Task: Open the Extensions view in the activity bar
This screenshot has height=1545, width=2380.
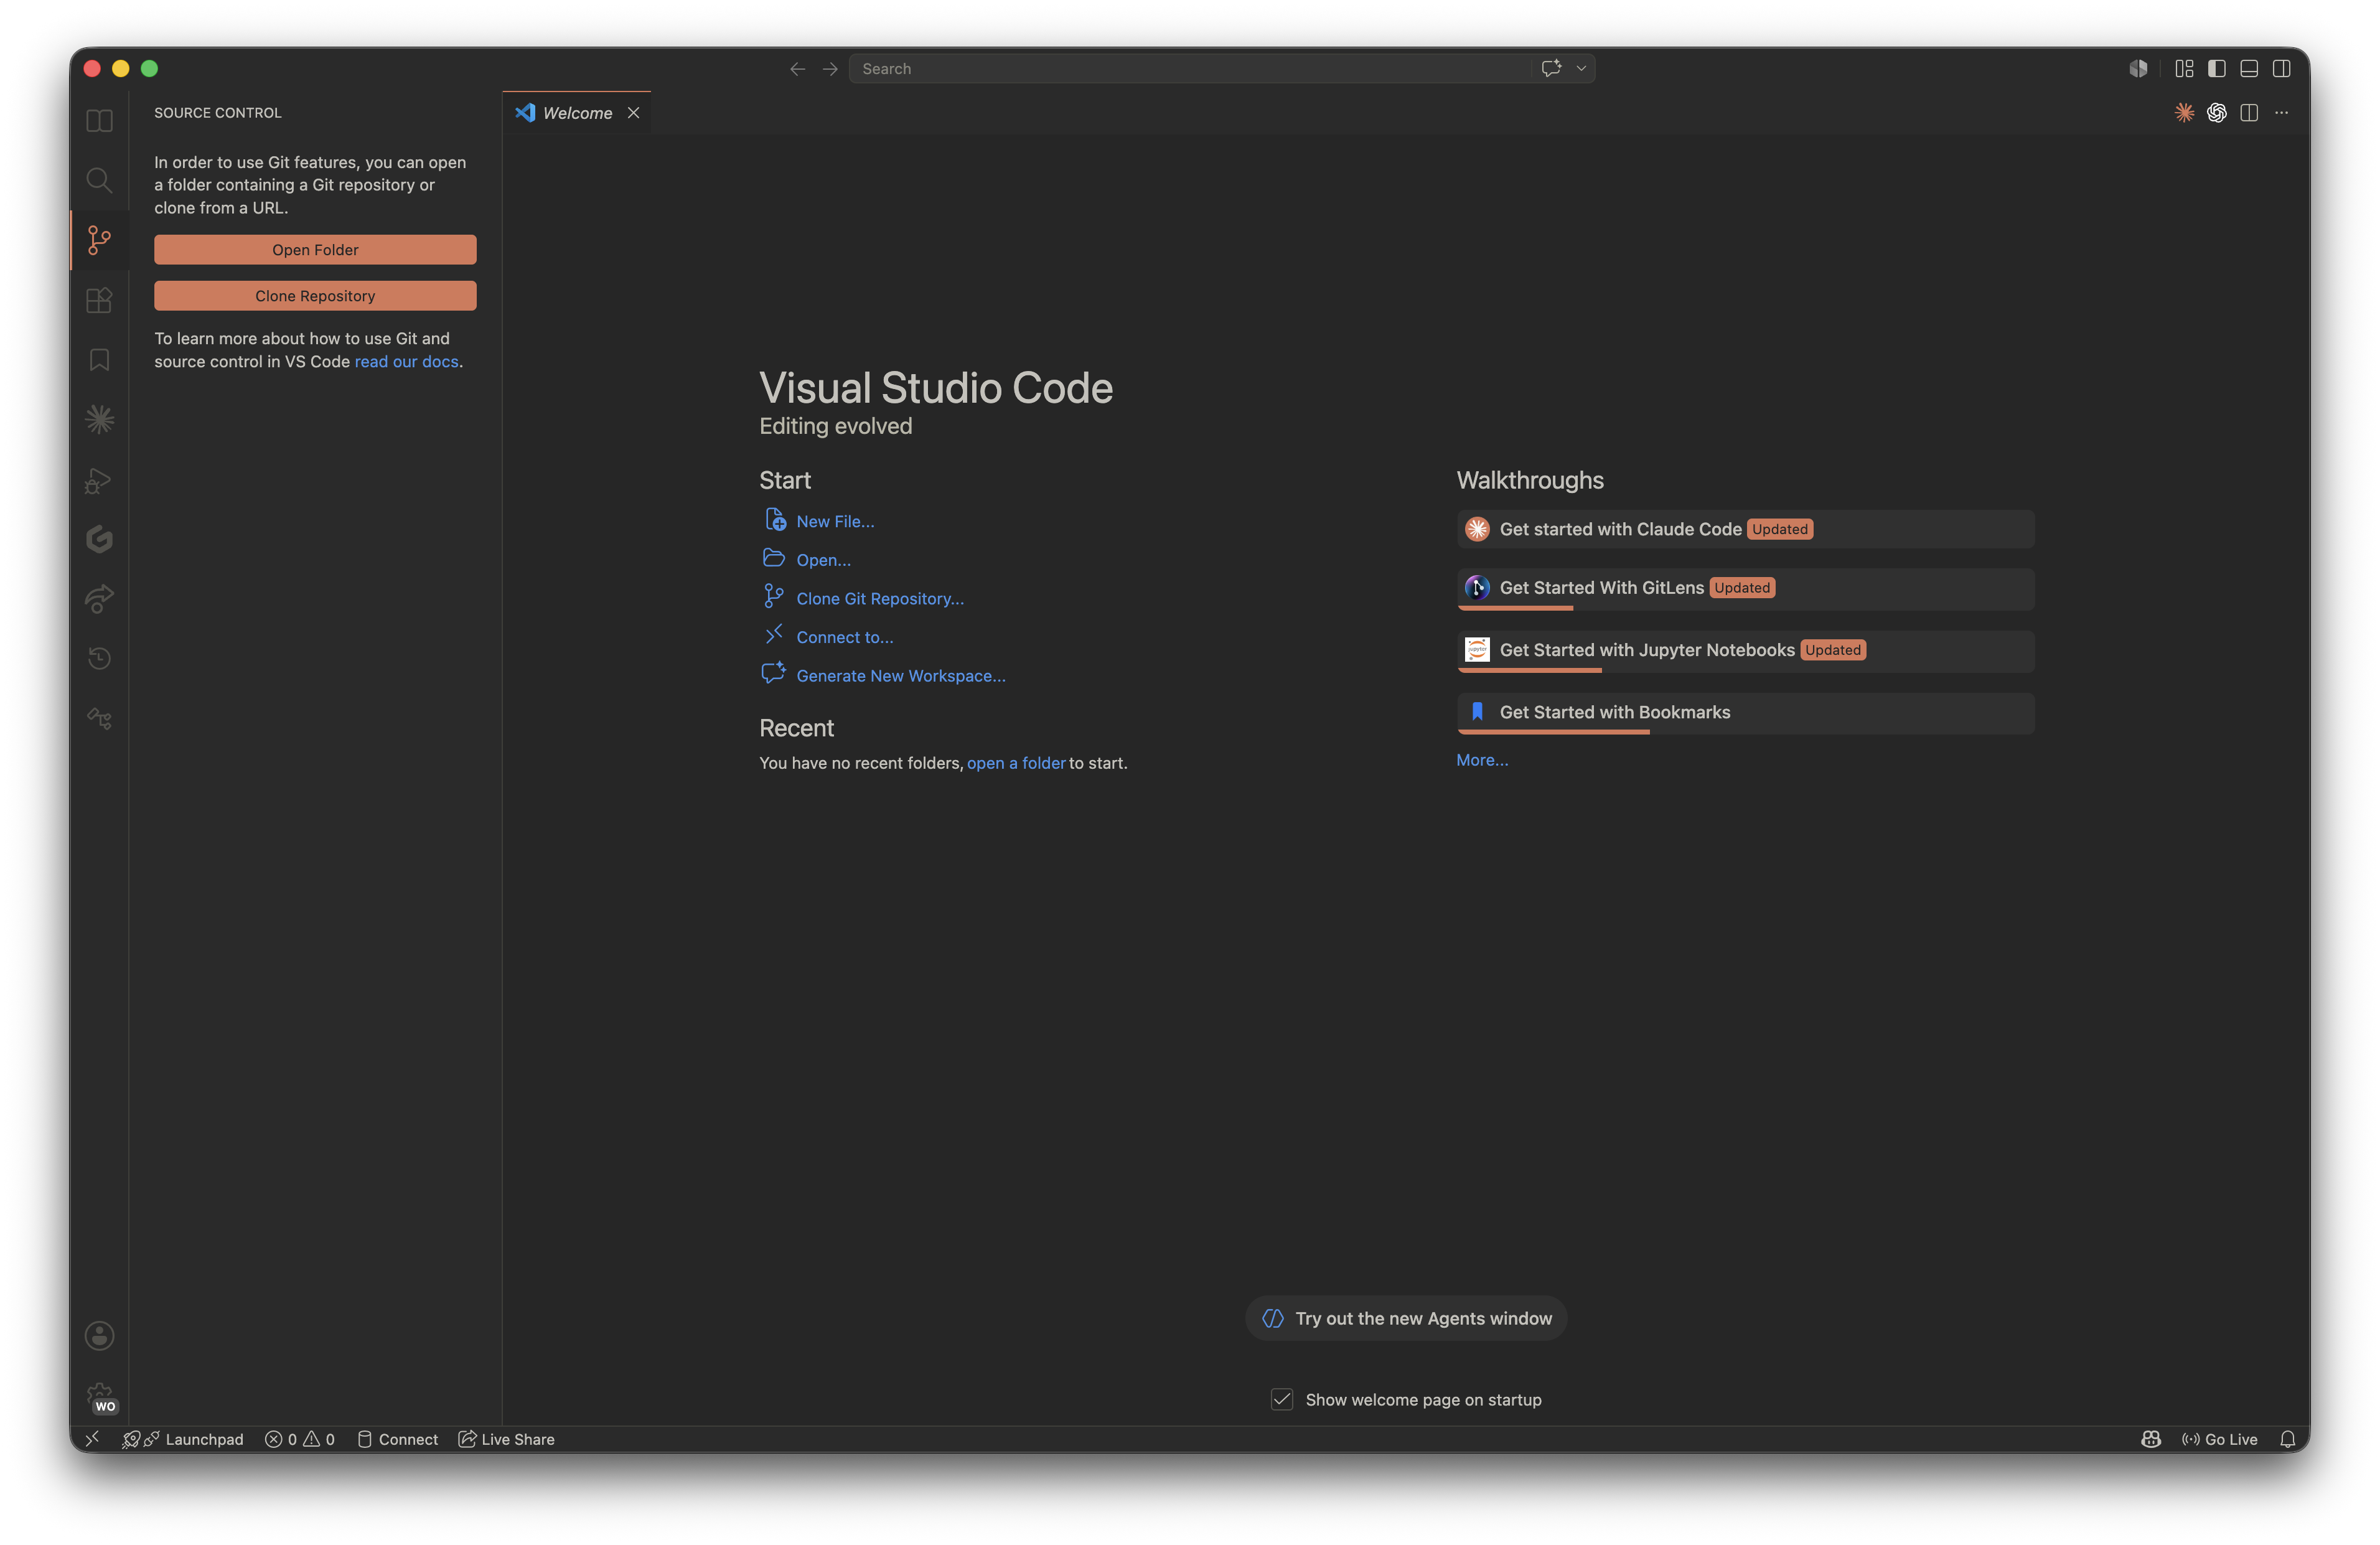Action: (99, 300)
